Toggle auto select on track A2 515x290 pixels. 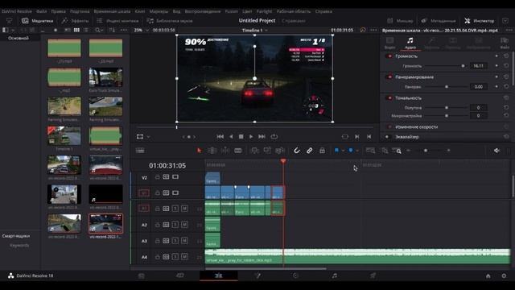tap(166, 225)
